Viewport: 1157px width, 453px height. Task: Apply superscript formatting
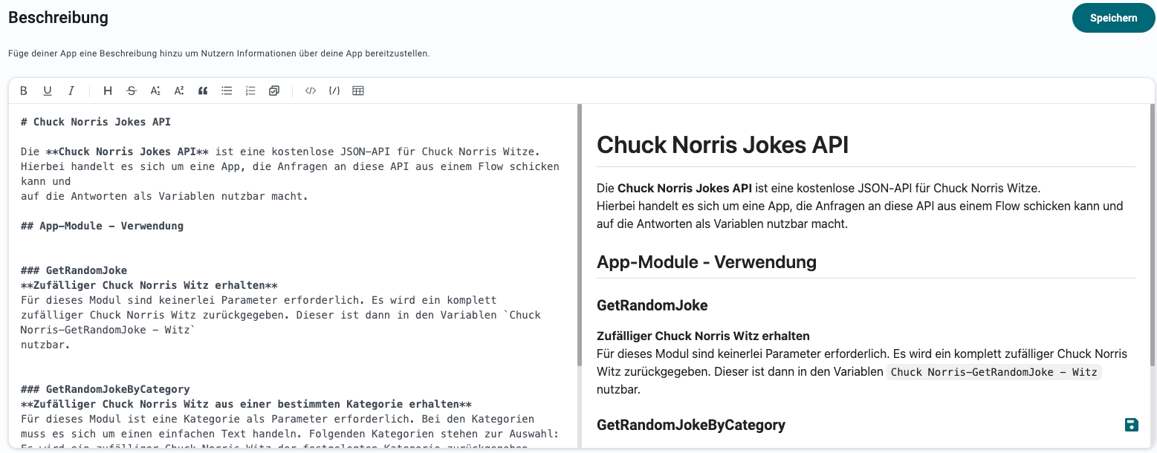pyautogui.click(x=179, y=91)
